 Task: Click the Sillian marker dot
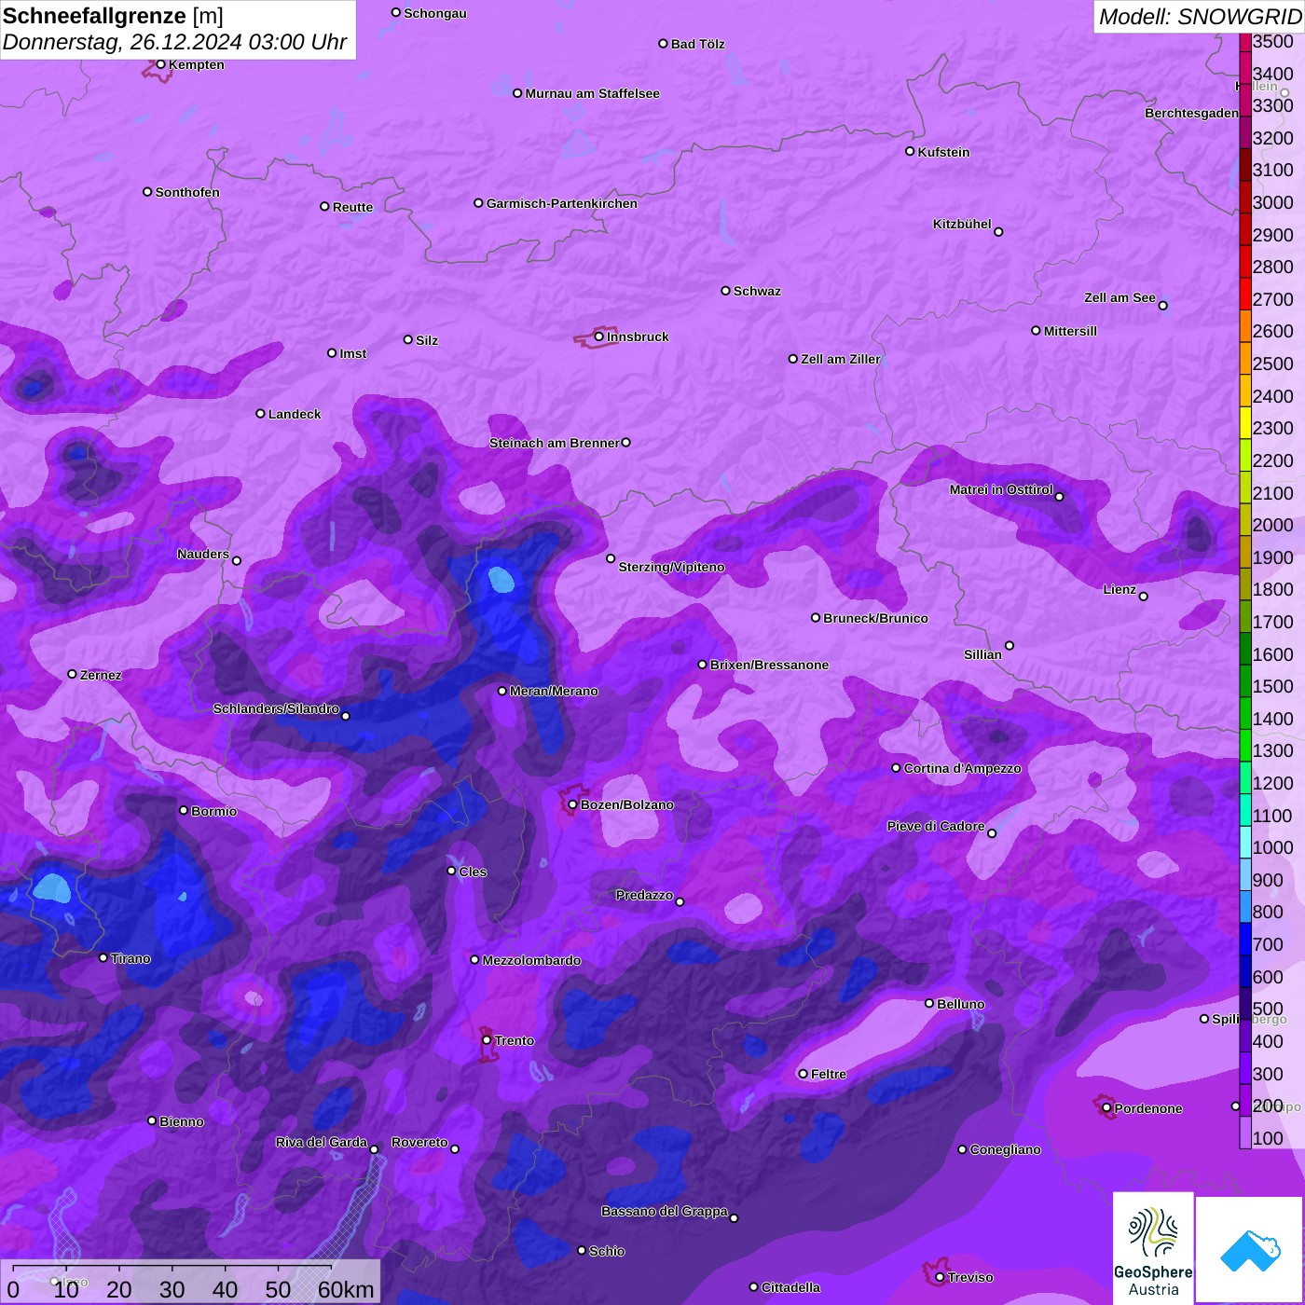1010,645
